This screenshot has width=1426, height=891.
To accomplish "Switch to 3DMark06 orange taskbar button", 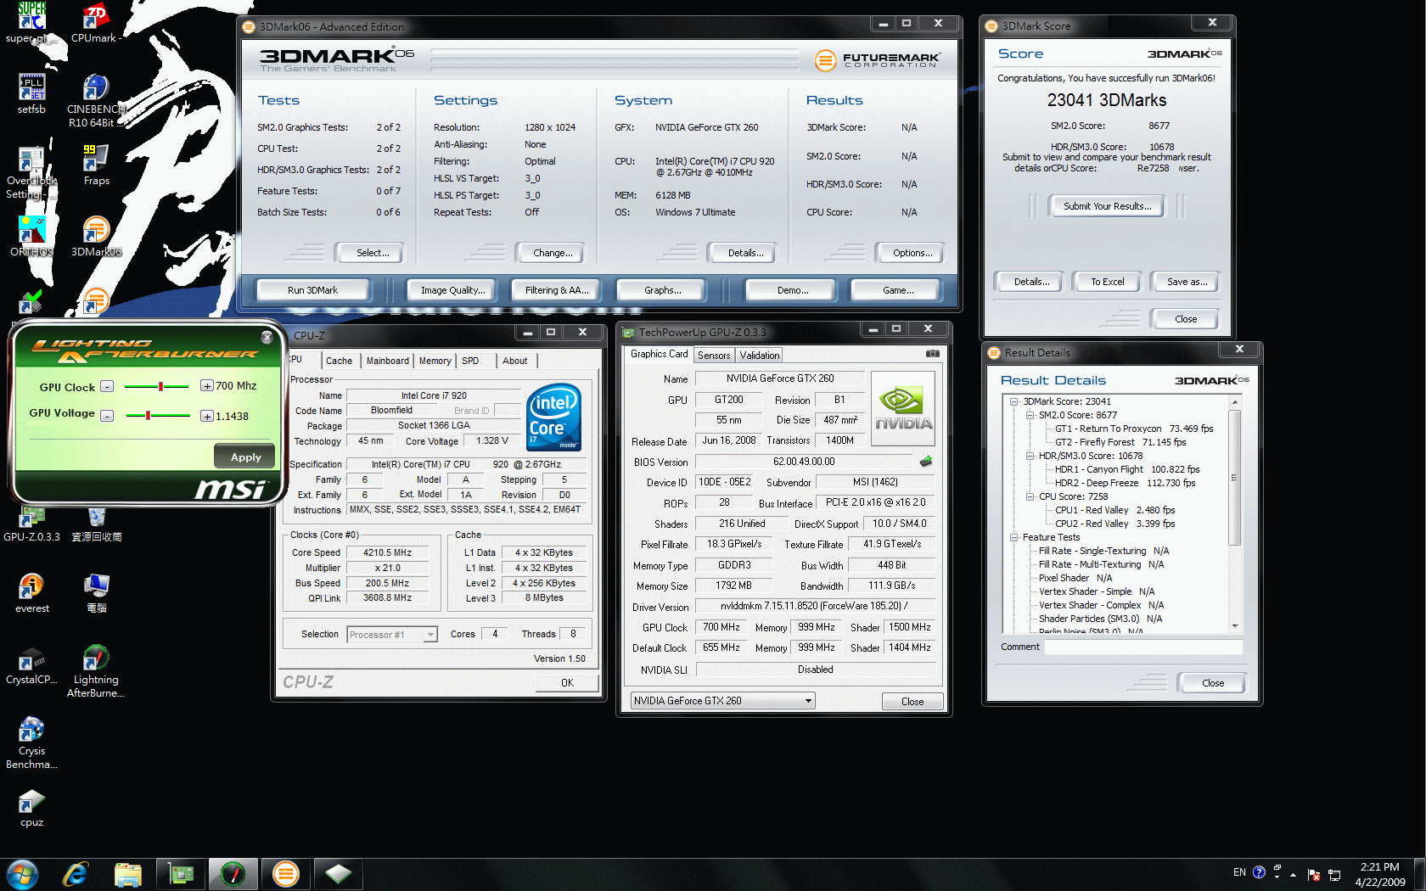I will tap(286, 874).
